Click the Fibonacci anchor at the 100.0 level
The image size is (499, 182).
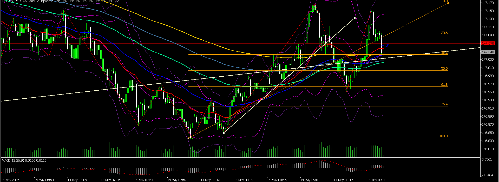pos(188,138)
